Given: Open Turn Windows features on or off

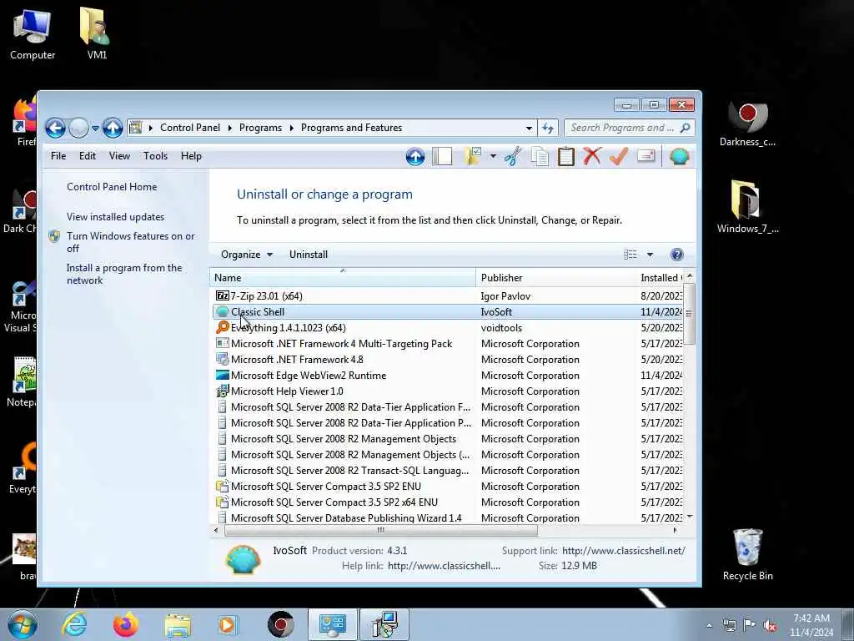Looking at the screenshot, I should click(130, 242).
